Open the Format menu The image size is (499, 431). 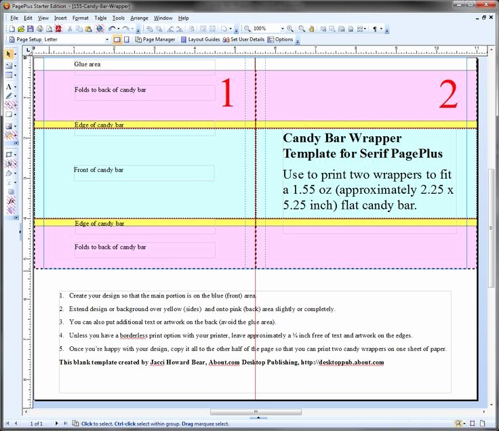pos(80,18)
